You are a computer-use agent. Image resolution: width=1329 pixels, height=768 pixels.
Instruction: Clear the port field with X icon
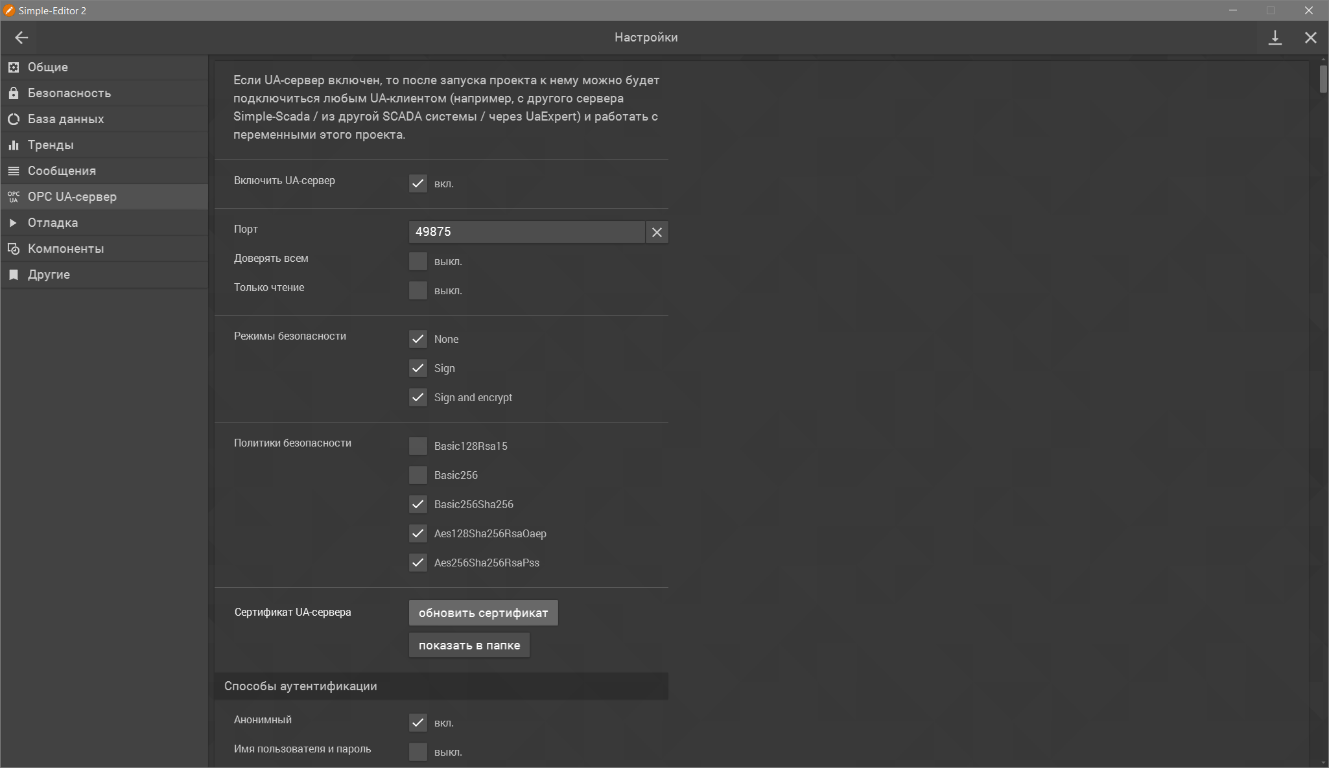point(657,232)
